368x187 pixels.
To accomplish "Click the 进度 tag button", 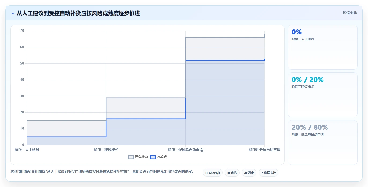I will (249, 173).
